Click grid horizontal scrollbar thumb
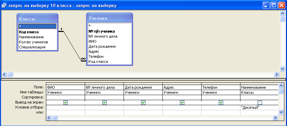Screen dimensions: 287x126 pyautogui.click(x=55, y=118)
